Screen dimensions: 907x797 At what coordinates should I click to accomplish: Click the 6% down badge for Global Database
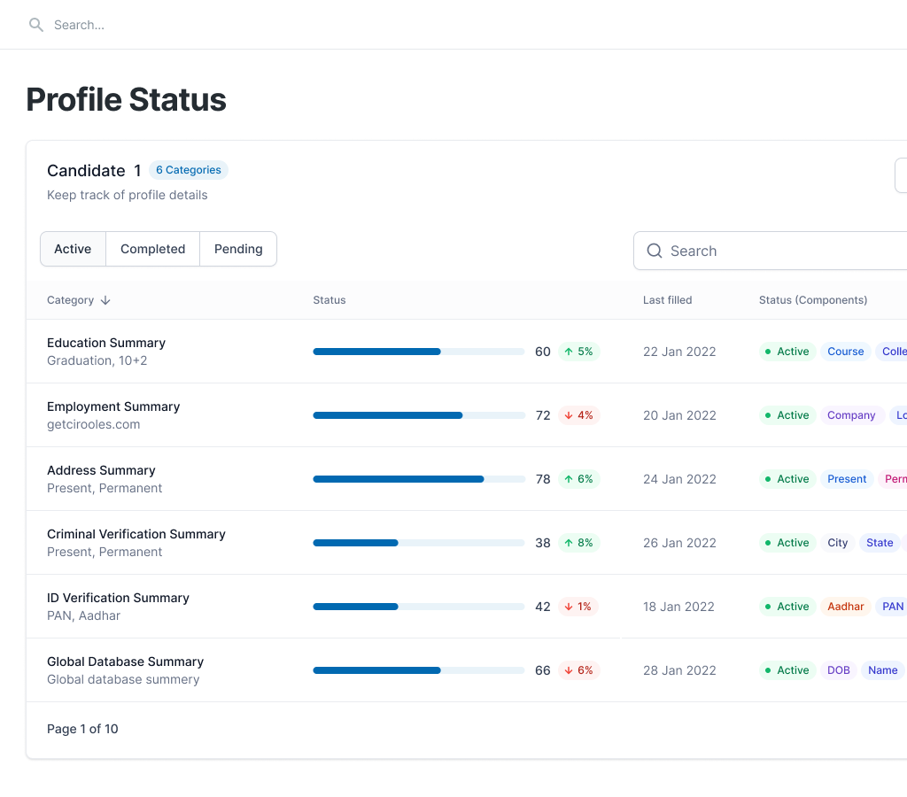pos(578,670)
